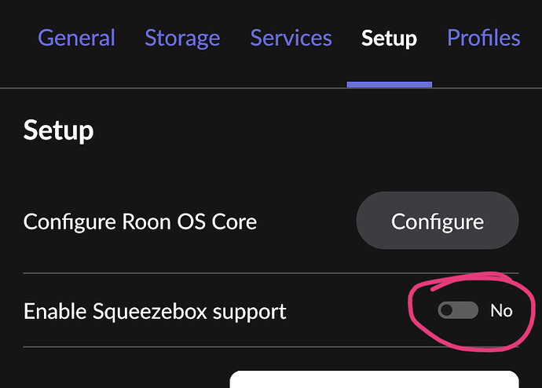Click the divider below Enable Squeezebox support
Screen dimensions: 542x388
coord(196,346)
